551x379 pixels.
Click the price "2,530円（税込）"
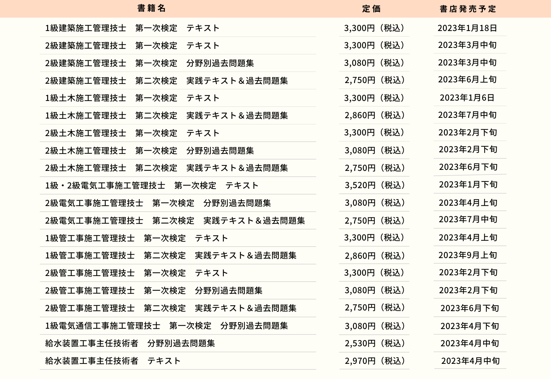coord(375,343)
